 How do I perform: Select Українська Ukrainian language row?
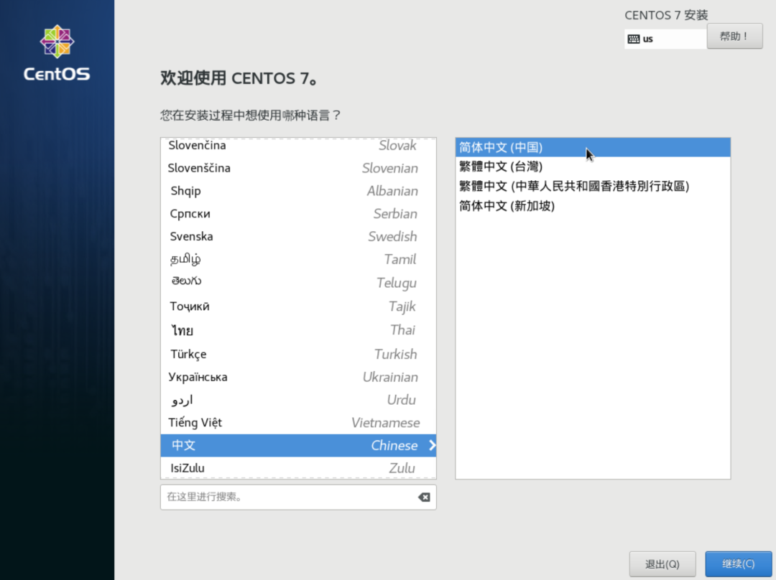[x=298, y=377]
